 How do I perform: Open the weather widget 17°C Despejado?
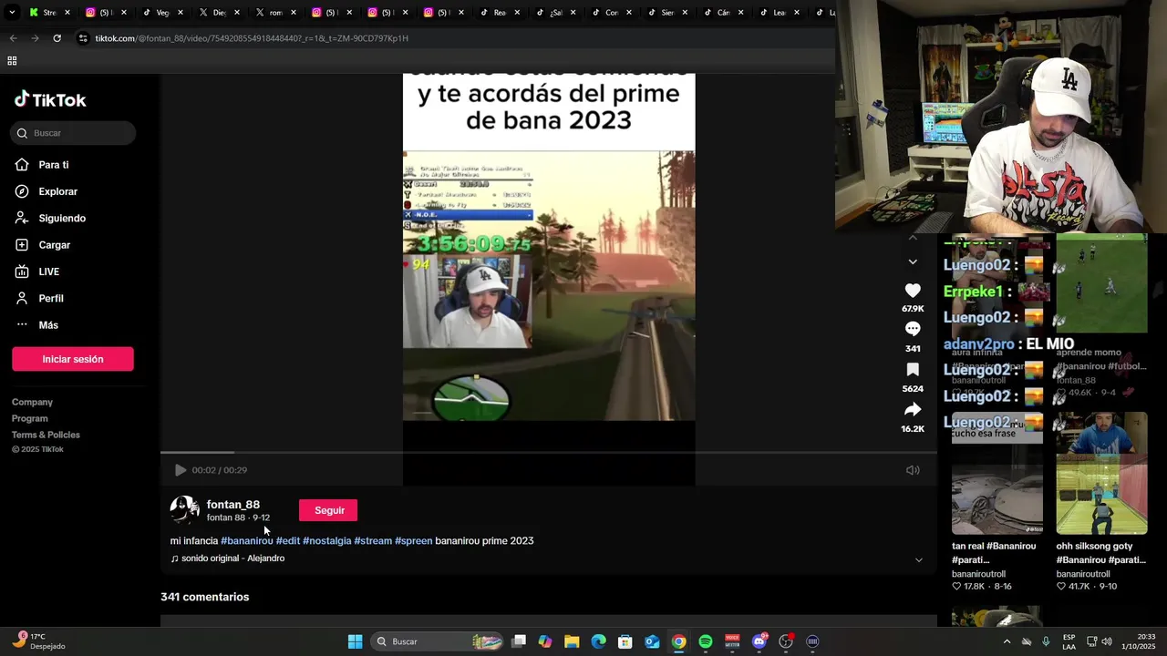(40, 641)
